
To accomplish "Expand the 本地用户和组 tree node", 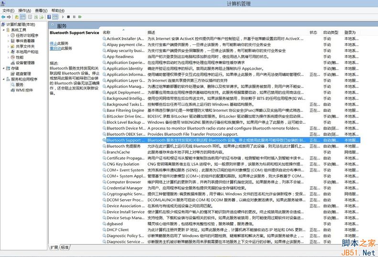I will coord(8,52).
